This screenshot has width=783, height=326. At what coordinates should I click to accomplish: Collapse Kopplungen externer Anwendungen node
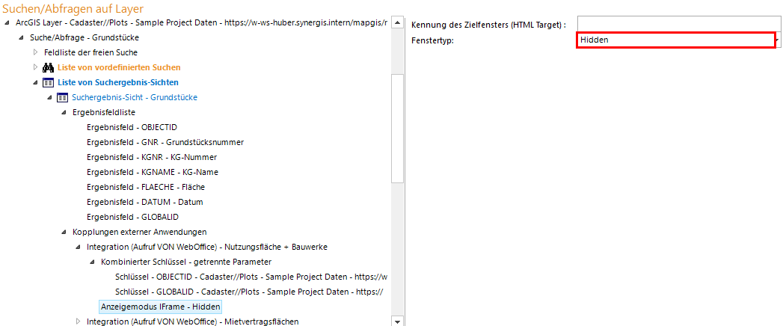[x=64, y=232]
